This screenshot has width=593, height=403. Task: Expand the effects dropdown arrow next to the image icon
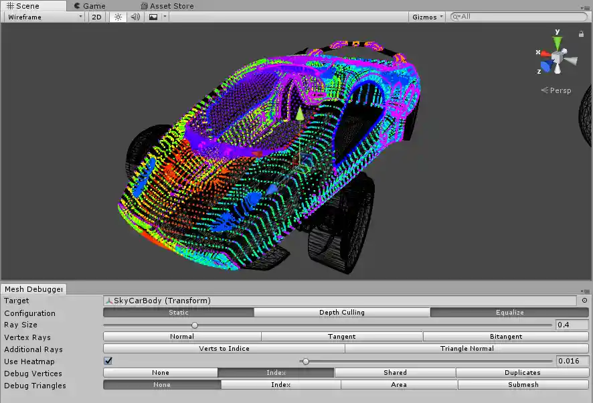tap(164, 17)
